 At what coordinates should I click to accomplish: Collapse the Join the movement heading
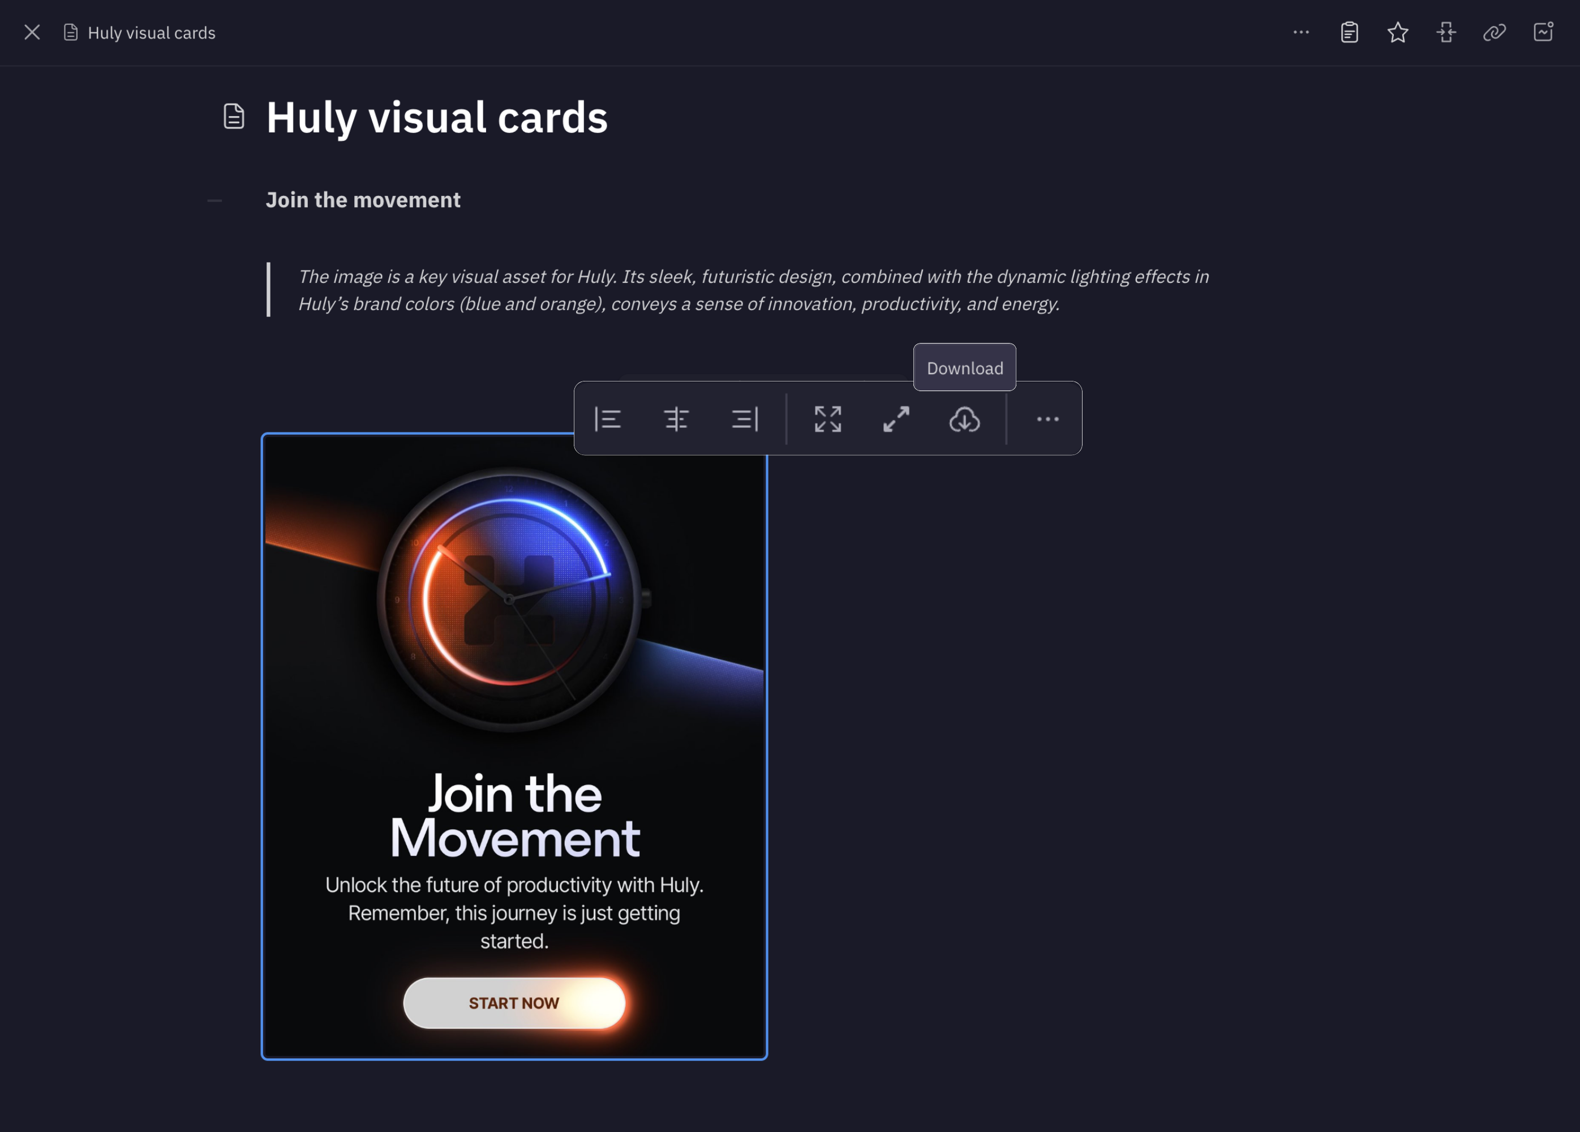click(214, 200)
